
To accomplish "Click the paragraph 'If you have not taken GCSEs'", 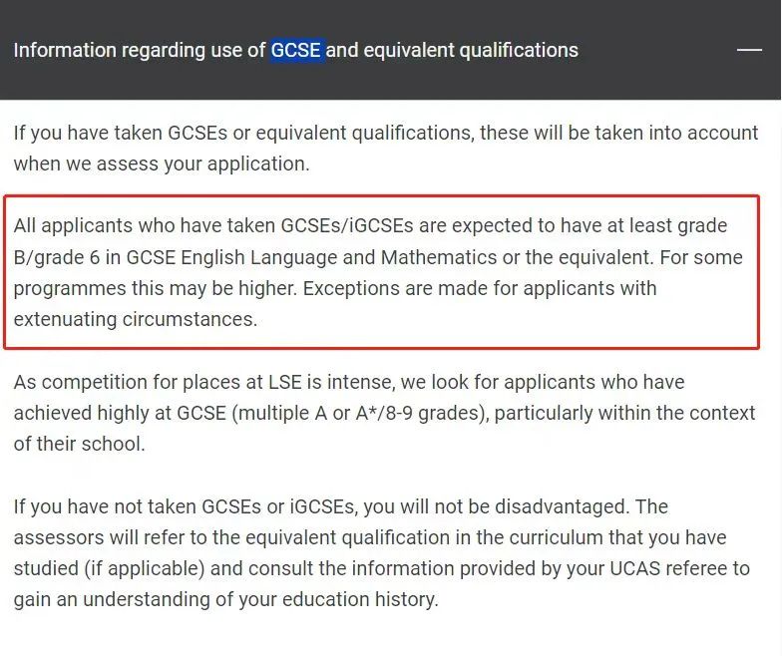I will point(381,552).
